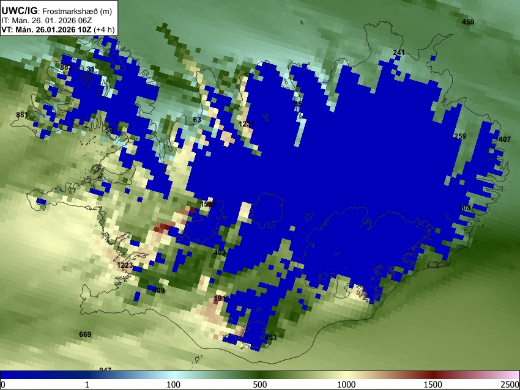Image resolution: width=520 pixels, height=390 pixels.
Task: Click the map value 35
Action: (x=298, y=104)
